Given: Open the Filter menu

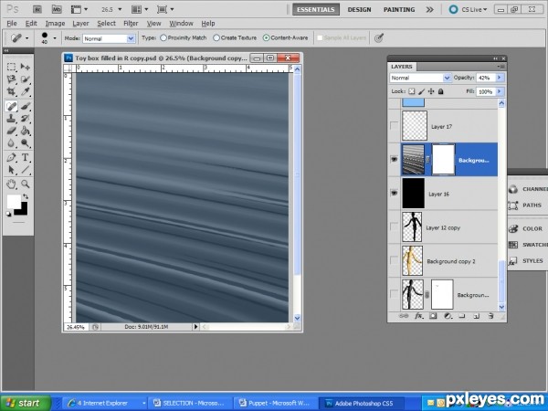Looking at the screenshot, I should (x=131, y=24).
